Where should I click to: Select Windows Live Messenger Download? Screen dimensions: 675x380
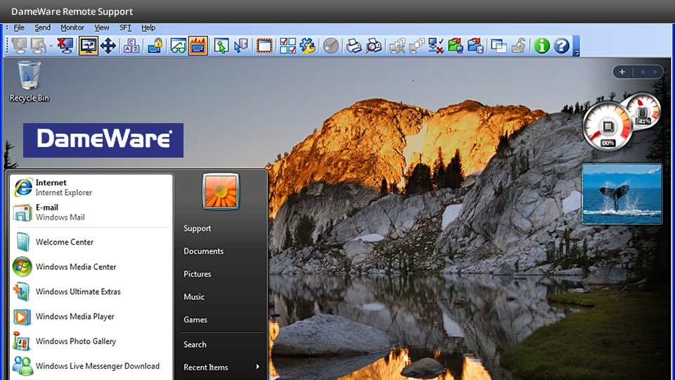[x=91, y=366]
